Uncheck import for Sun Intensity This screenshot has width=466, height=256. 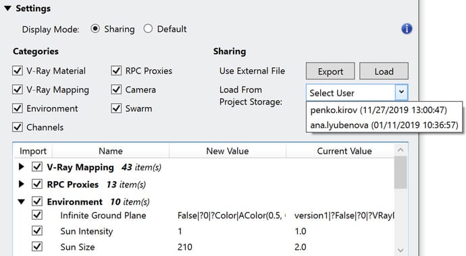tap(37, 230)
